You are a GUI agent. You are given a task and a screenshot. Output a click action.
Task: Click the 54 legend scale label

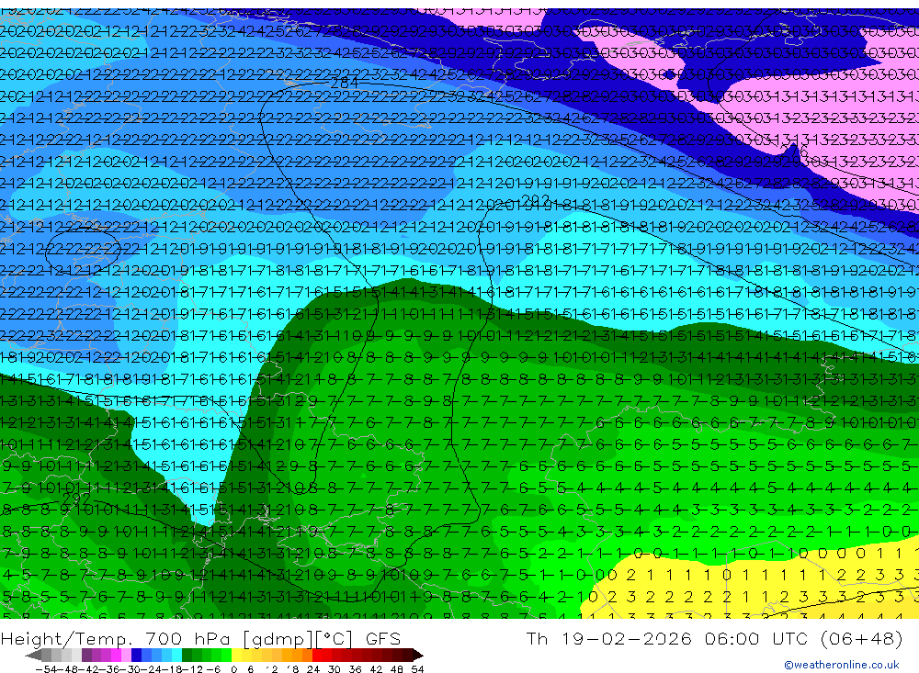pos(417,669)
